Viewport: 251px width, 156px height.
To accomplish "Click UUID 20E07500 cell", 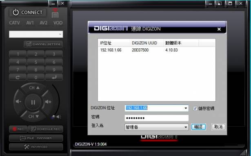I will 140,50.
